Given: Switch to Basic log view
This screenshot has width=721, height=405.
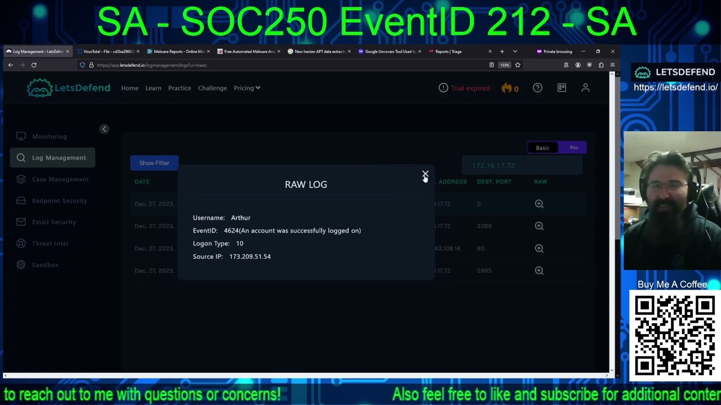Looking at the screenshot, I should tap(542, 148).
